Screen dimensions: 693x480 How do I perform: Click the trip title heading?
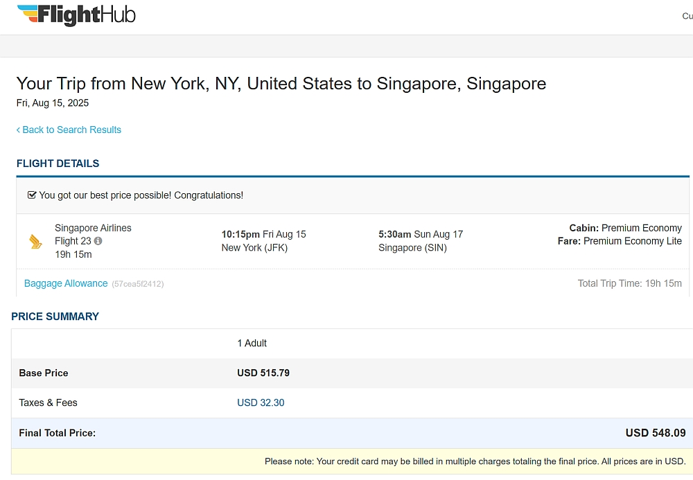pyautogui.click(x=281, y=83)
